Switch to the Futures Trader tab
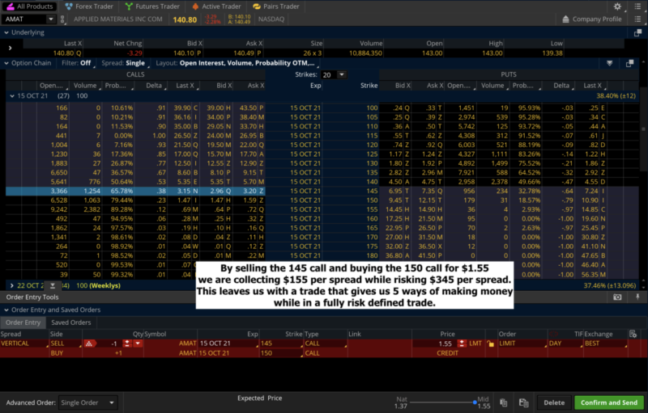 [152, 6]
